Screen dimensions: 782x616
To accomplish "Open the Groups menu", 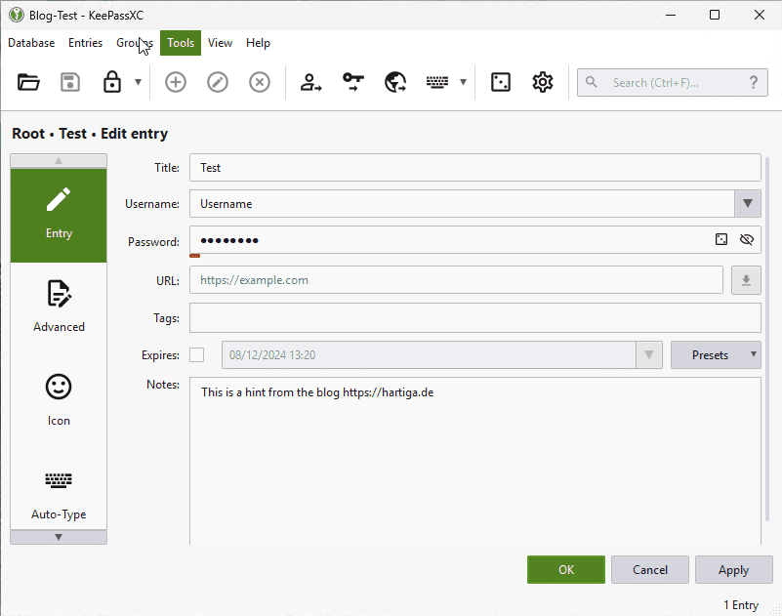I will click(x=135, y=43).
